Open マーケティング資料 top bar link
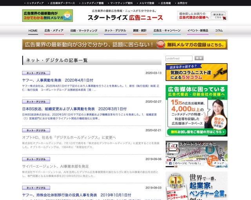This screenshot has width=251, height=200. (x=122, y=3)
